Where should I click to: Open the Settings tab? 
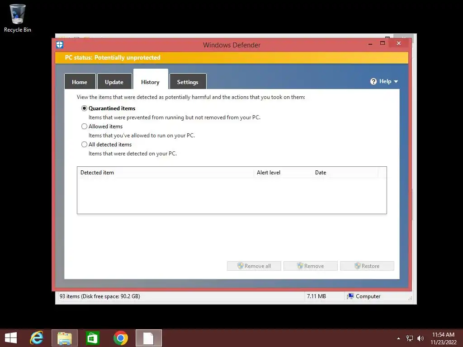[188, 82]
